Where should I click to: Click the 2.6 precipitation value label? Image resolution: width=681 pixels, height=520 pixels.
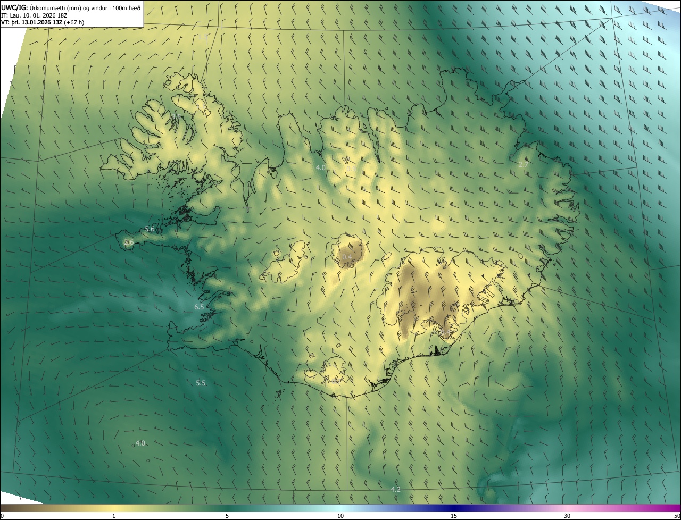[129, 242]
